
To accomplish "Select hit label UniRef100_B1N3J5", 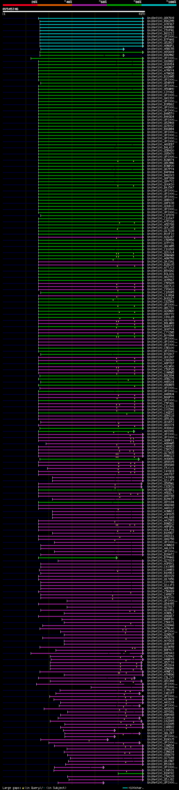I will (161, 739).
